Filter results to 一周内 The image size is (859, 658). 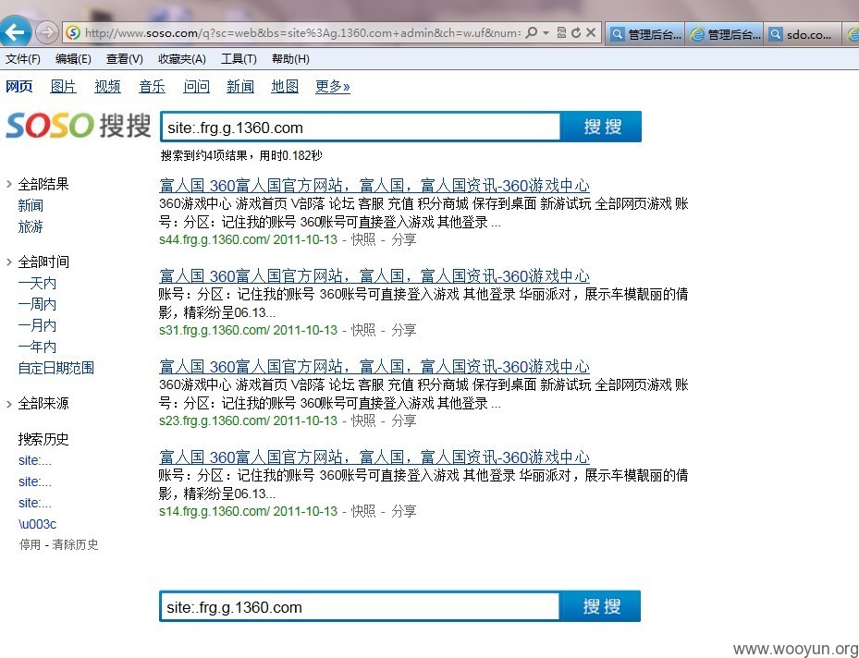tap(37, 304)
